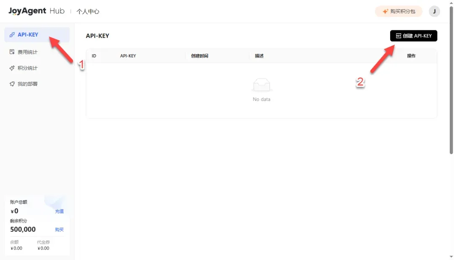Click the API-KEY column header in table
454x260 pixels.
128,56
